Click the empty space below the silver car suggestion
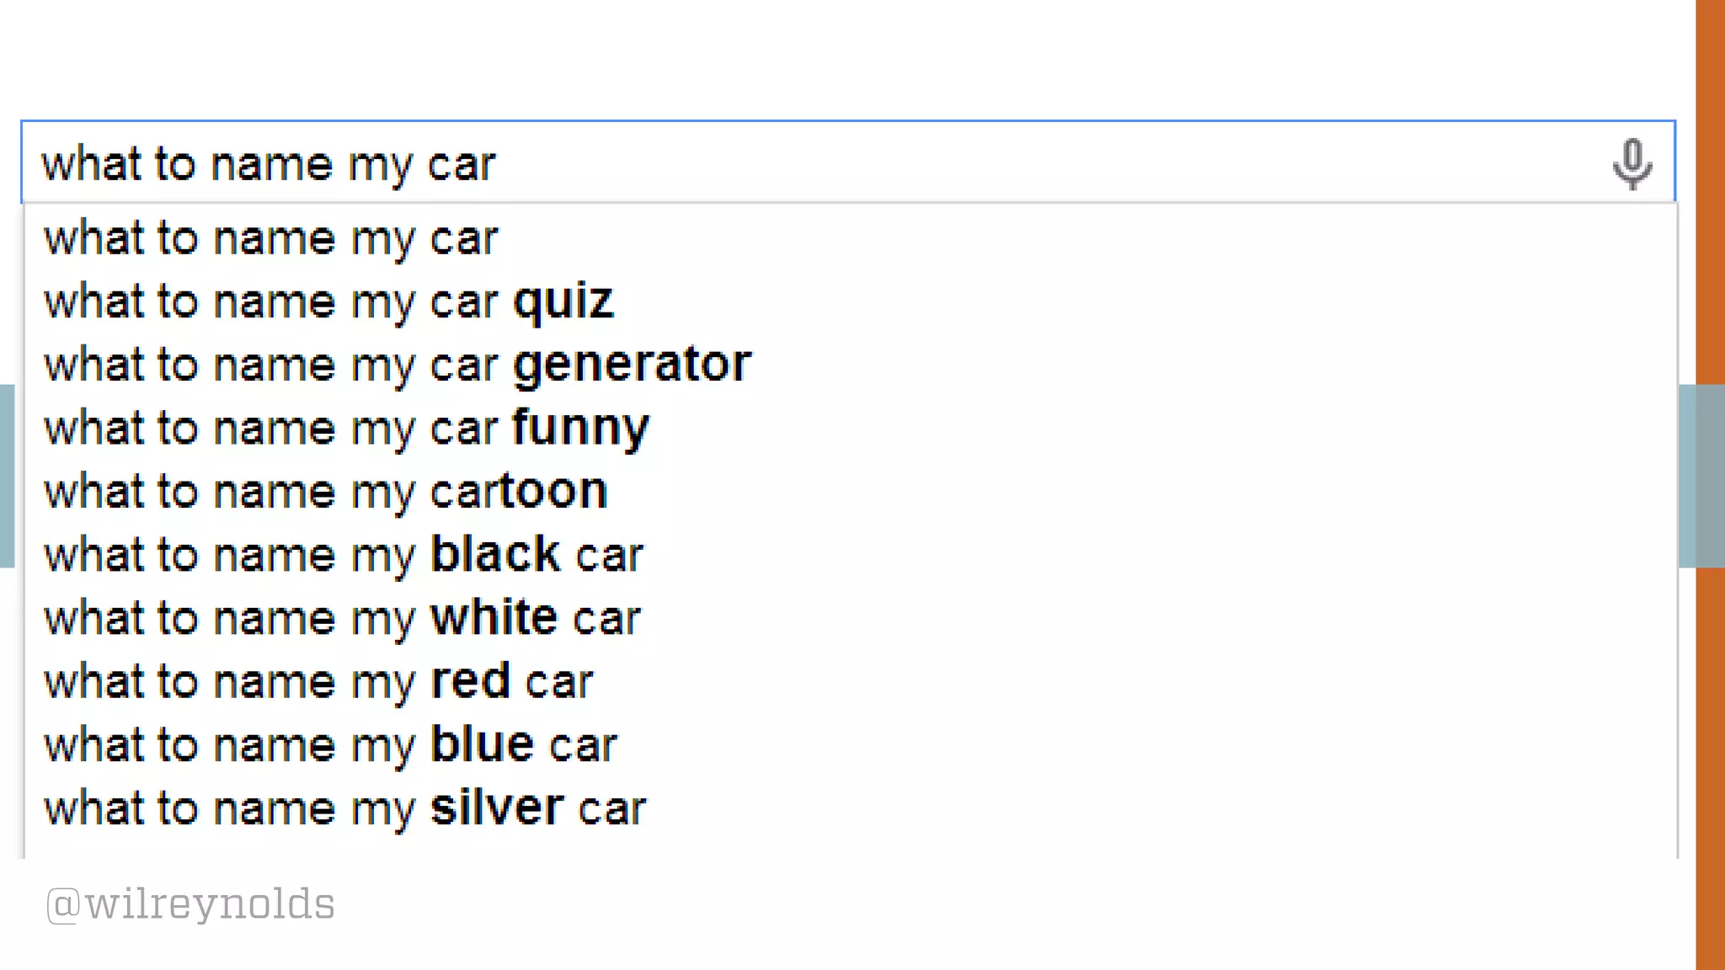Screen dimensions: 1725x970 [x=842, y=844]
